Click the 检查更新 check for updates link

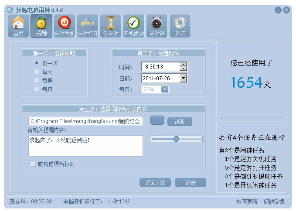(x=247, y=202)
